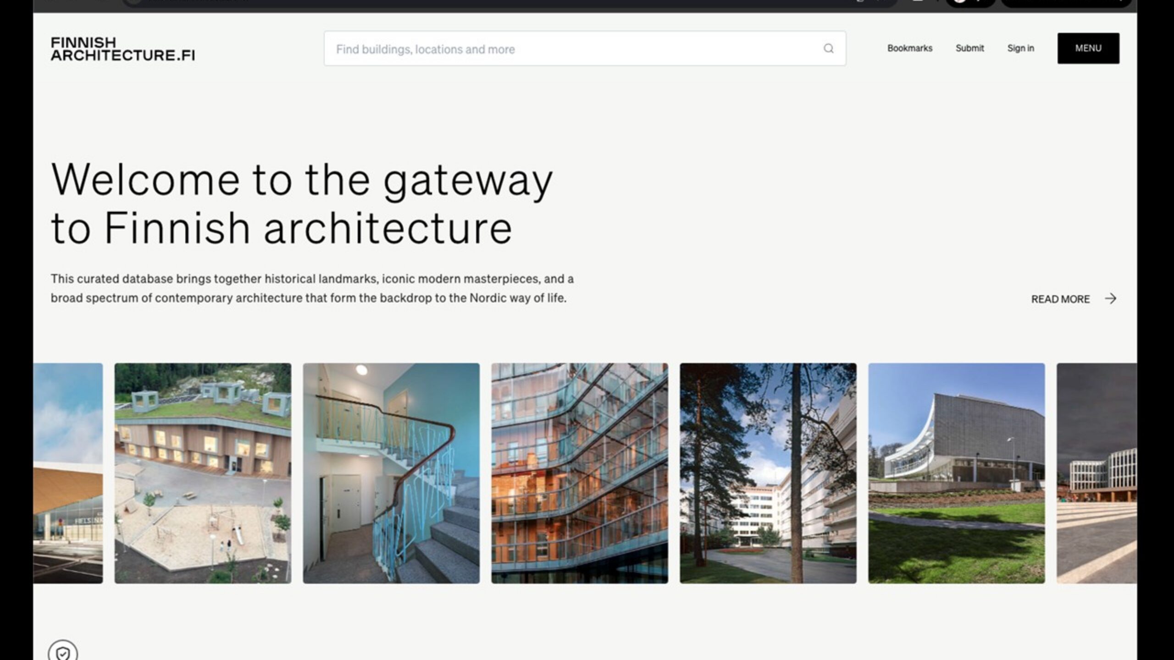The height and width of the screenshot is (660, 1174).
Task: Open the shield privacy badge icon
Action: (63, 653)
